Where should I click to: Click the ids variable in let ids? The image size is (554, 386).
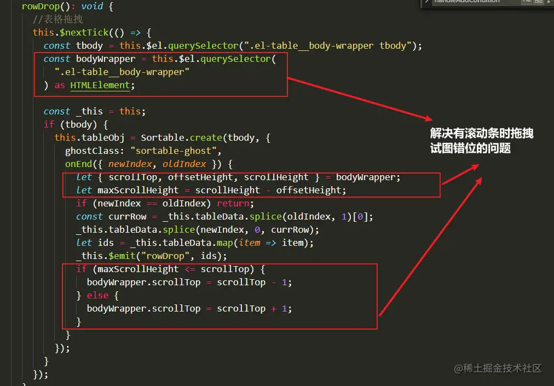pyautogui.click(x=106, y=243)
